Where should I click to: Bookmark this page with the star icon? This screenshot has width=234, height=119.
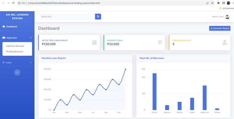tap(212, 3)
